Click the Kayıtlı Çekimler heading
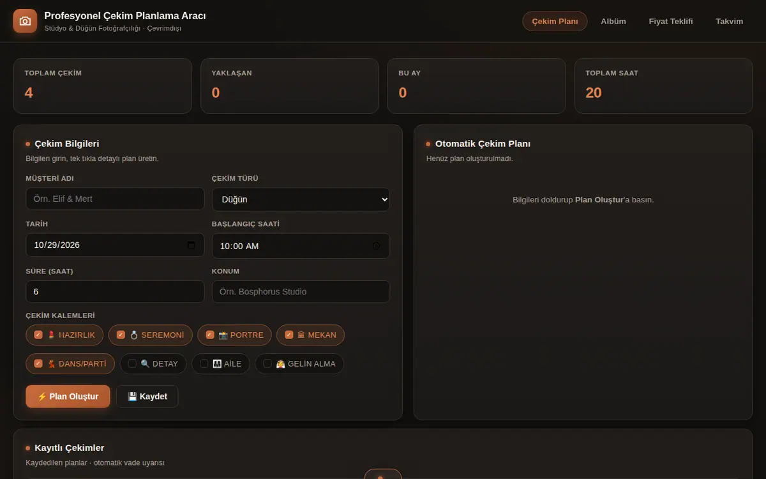The image size is (766, 479). tap(70, 448)
